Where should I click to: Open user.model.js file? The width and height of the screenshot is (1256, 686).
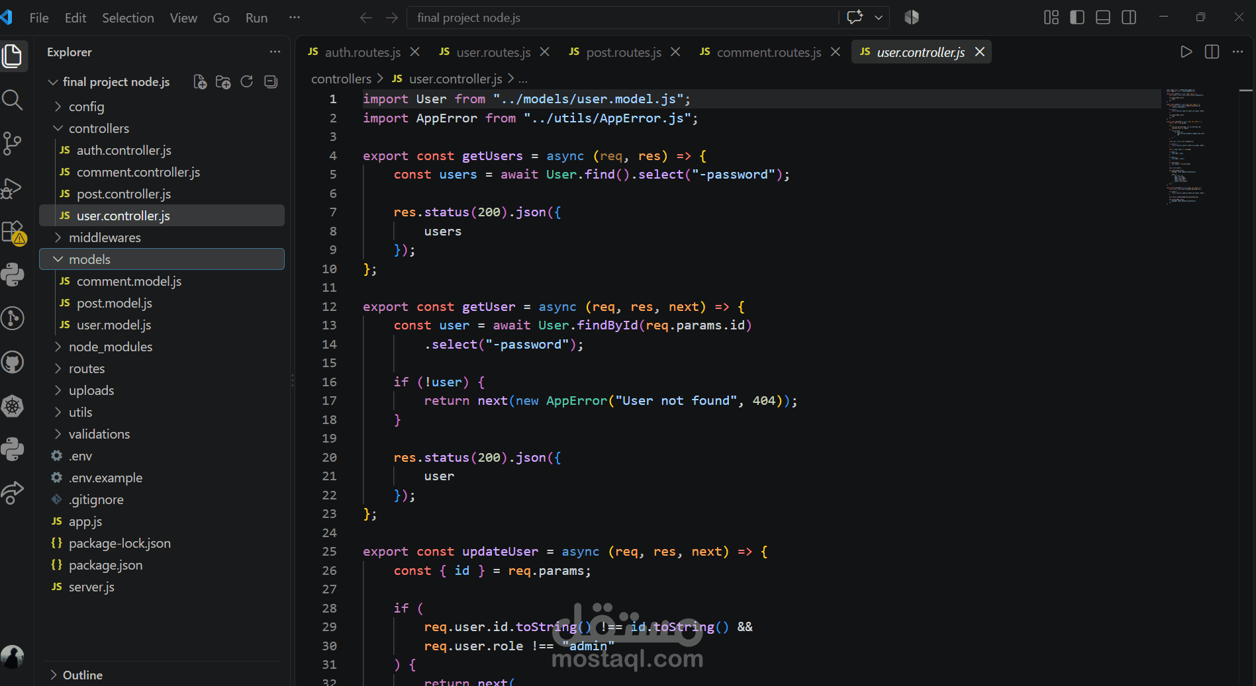click(x=162, y=325)
